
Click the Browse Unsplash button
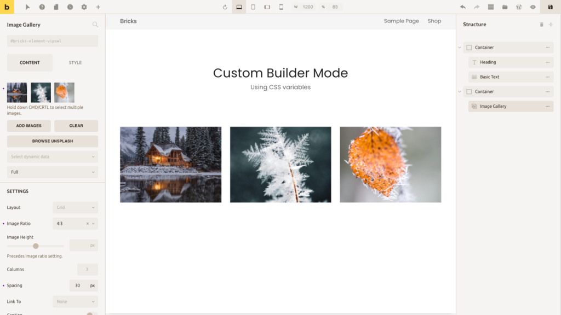click(52, 141)
